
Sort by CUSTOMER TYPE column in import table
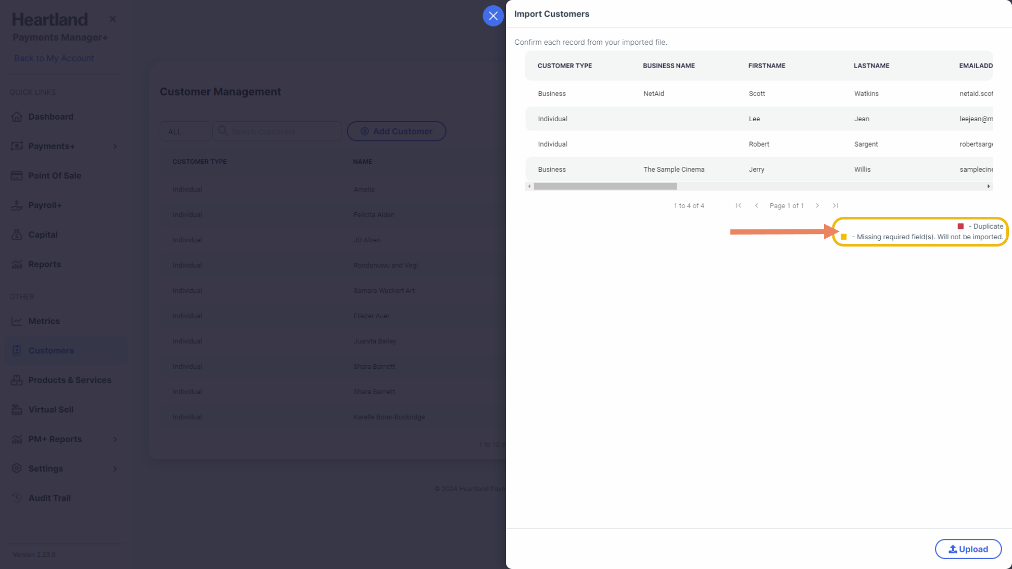pos(564,66)
